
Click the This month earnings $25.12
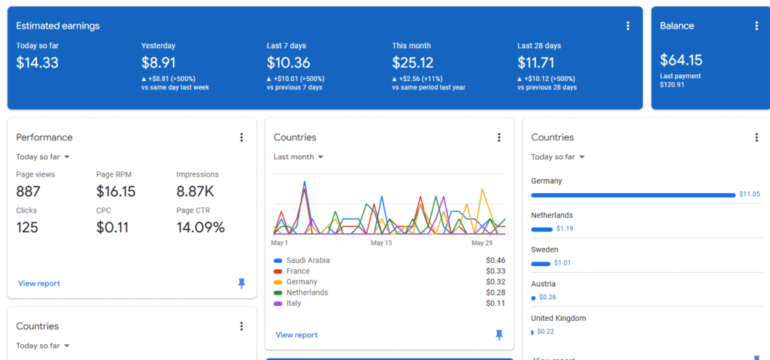point(414,63)
